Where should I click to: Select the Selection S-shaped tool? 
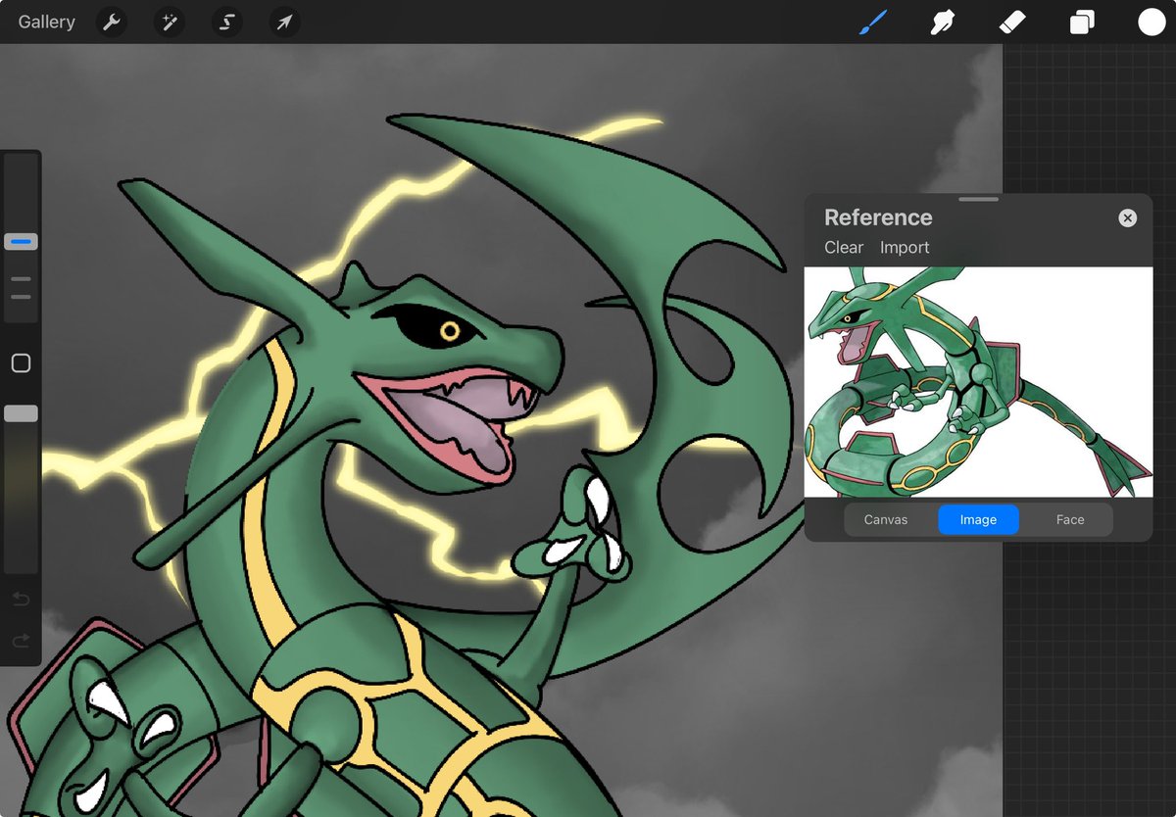(226, 22)
